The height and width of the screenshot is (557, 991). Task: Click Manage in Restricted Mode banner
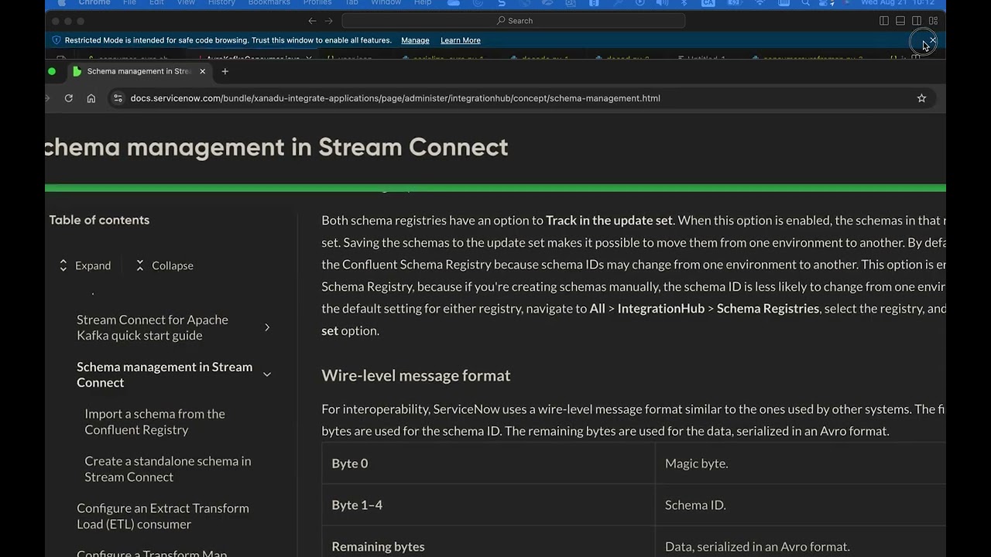pos(415,40)
